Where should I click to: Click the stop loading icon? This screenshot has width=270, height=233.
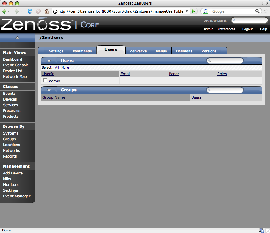tap(38, 11)
